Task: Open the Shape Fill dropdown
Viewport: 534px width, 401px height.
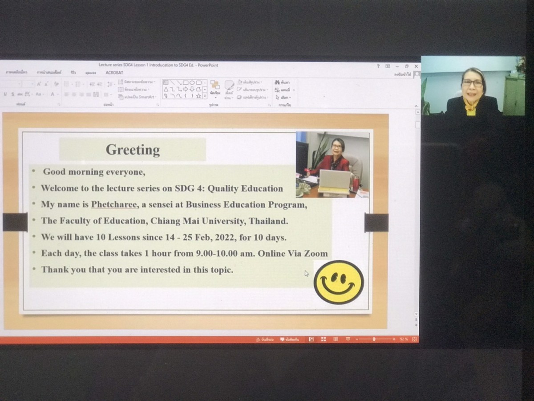Action: (250, 82)
